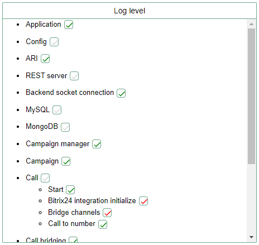Toggle the ARI log checkbox

tap(45, 59)
